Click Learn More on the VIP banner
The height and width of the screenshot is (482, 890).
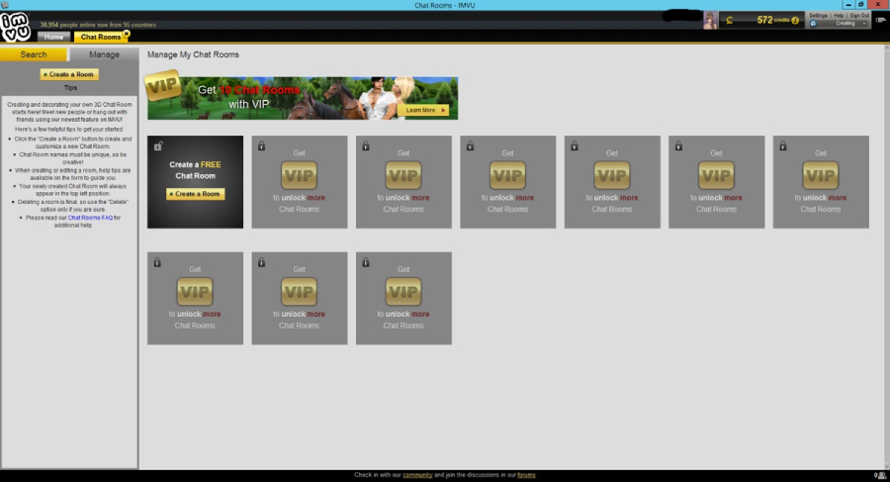click(x=424, y=110)
